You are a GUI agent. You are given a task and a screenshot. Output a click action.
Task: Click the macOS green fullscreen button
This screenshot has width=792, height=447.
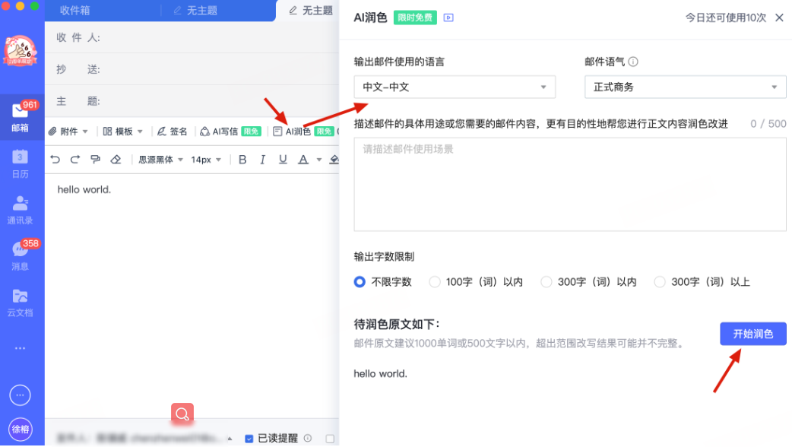point(34,5)
